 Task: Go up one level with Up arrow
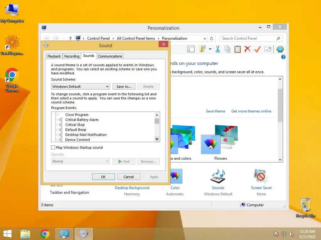[71, 38]
